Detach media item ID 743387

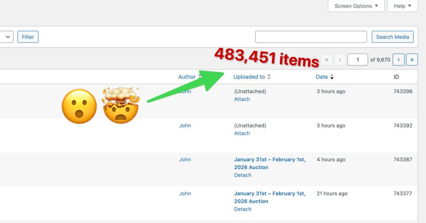click(x=243, y=175)
